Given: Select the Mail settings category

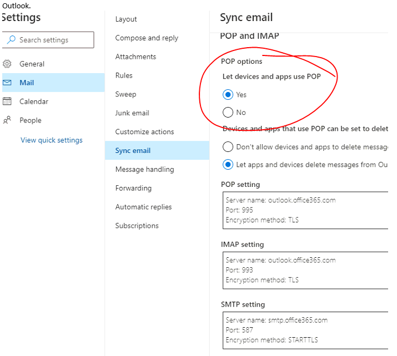Looking at the screenshot, I should [53, 83].
